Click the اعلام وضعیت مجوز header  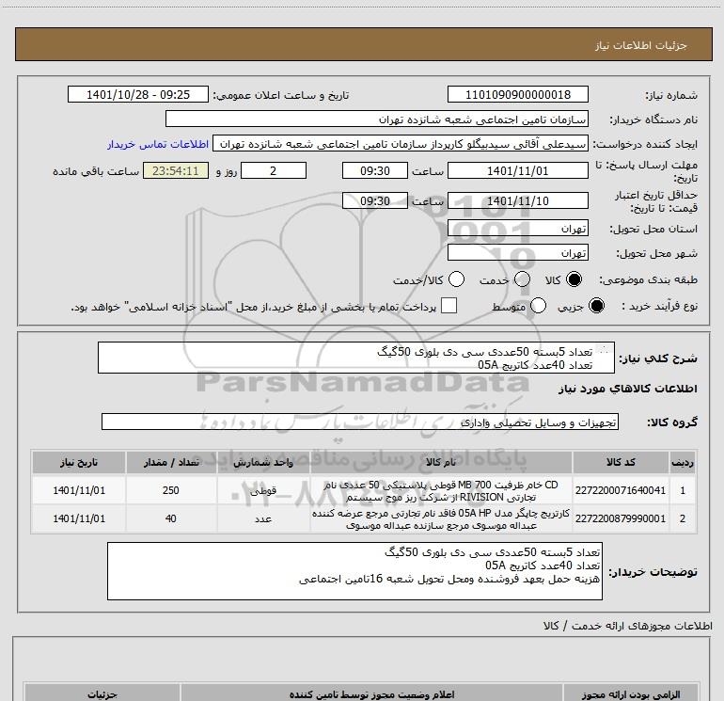(371, 694)
